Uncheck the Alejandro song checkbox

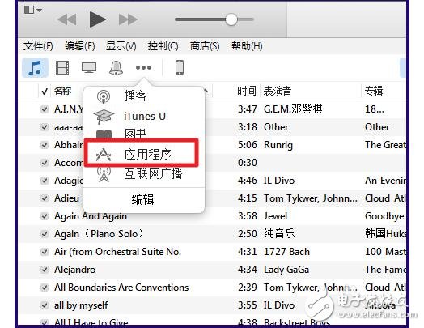[x=45, y=270]
